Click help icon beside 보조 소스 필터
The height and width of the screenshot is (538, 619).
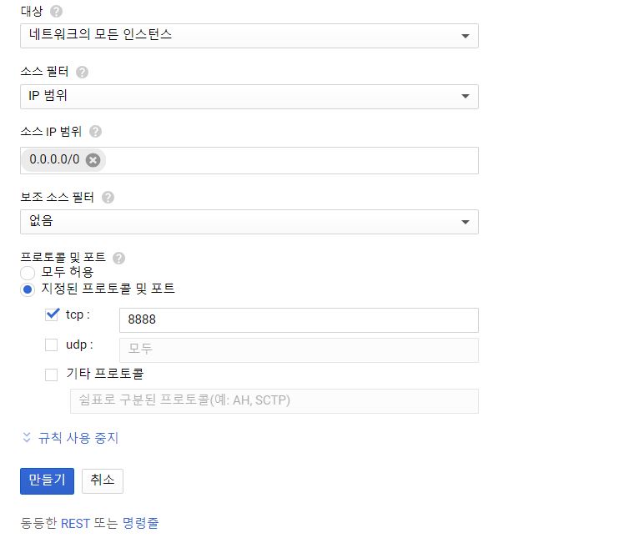click(108, 198)
